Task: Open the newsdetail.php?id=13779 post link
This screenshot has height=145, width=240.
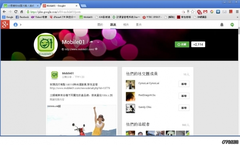Action: click(80, 88)
